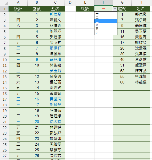Select row 1 header

pyautogui.click(x=5, y=9)
